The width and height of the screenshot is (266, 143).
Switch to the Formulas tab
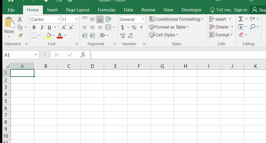107,10
